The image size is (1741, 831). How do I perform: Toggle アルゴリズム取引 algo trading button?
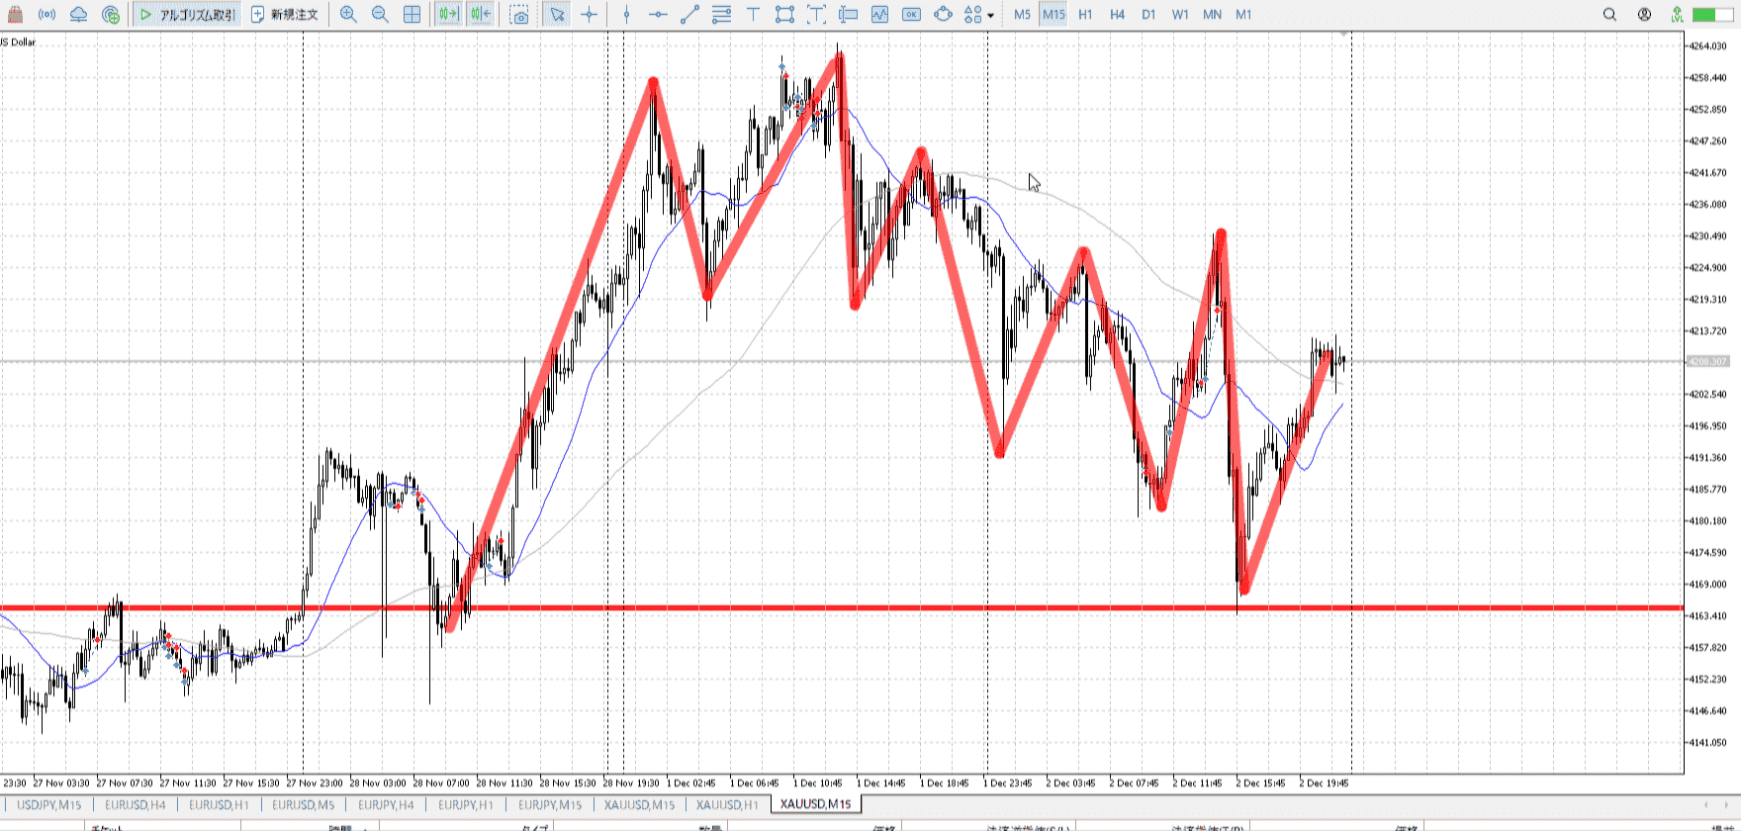click(x=188, y=15)
